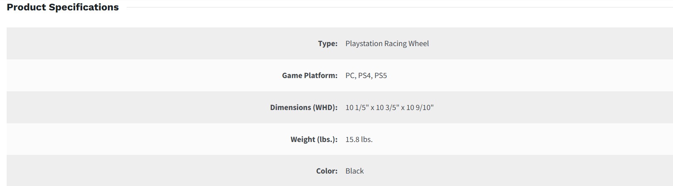The height and width of the screenshot is (186, 673).
Task: Click the 10 1/5" width dimension
Action: (357, 108)
